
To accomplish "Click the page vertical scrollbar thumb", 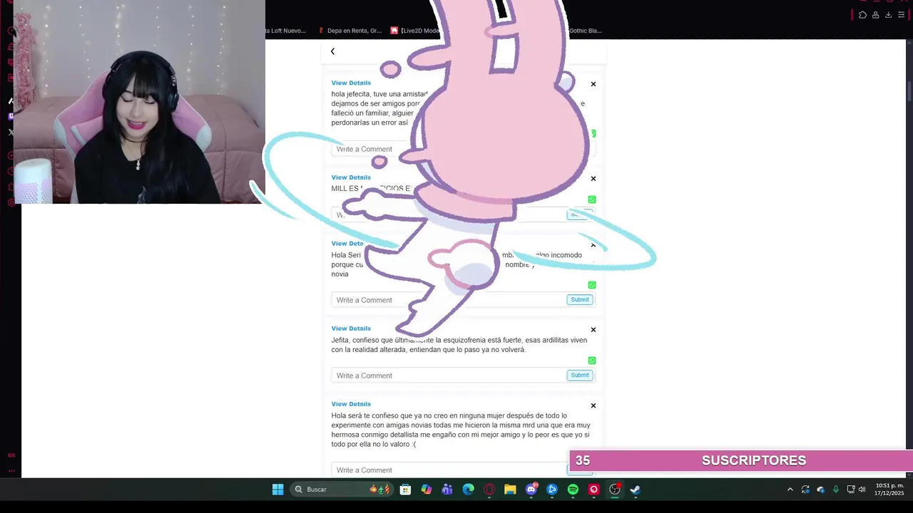I will [909, 93].
